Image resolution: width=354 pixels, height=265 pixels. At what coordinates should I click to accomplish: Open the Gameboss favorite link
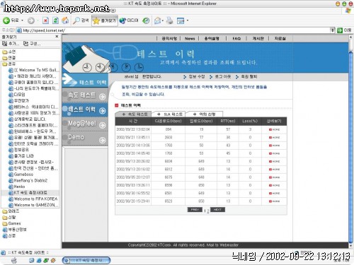[21, 175]
